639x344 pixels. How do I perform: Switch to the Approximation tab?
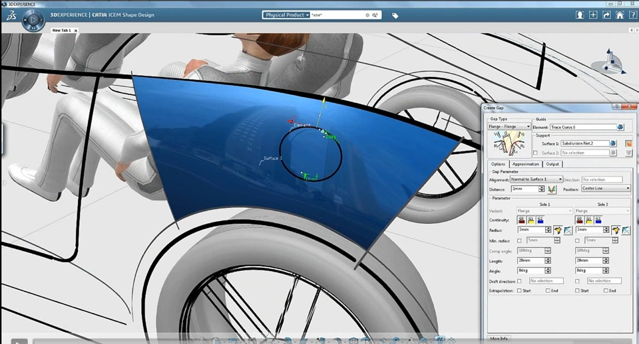pos(525,164)
